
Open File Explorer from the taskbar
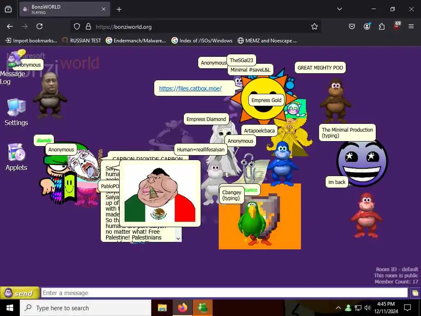click(x=162, y=308)
